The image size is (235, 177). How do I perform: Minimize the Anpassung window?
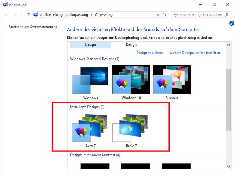pyautogui.click(x=201, y=5)
